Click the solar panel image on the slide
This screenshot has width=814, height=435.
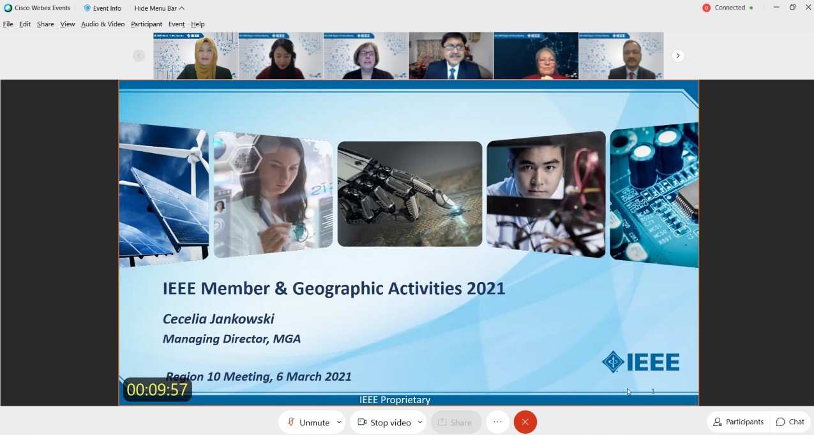(164, 195)
